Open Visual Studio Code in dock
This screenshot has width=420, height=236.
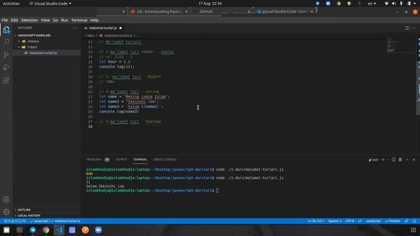point(59,230)
